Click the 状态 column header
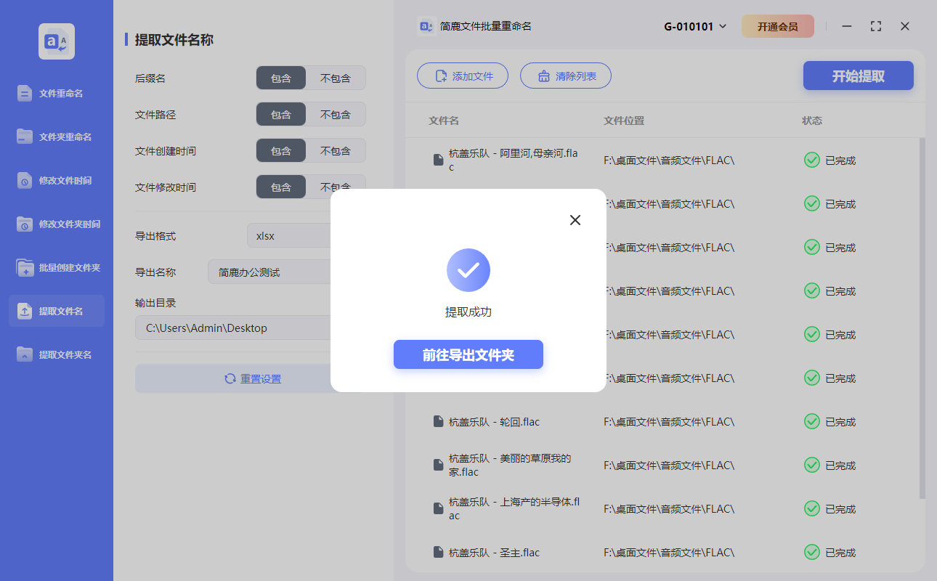The image size is (937, 581). coord(812,121)
